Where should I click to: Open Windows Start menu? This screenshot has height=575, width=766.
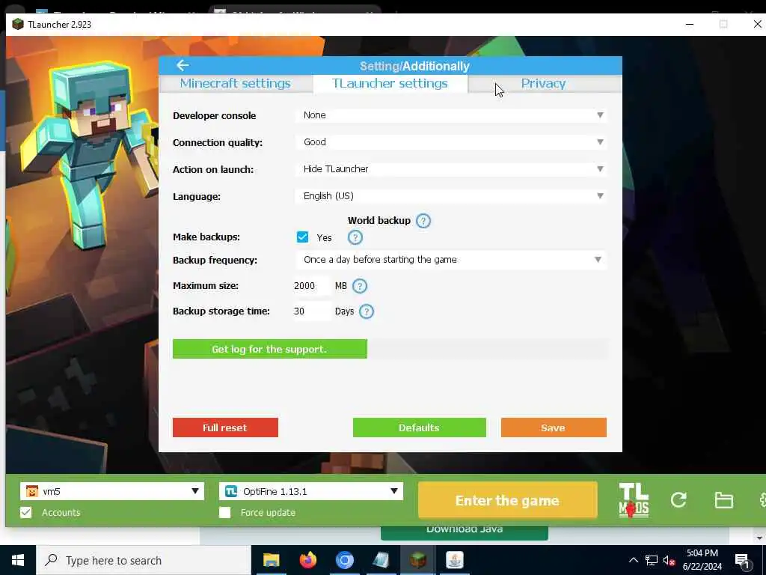[18, 560]
